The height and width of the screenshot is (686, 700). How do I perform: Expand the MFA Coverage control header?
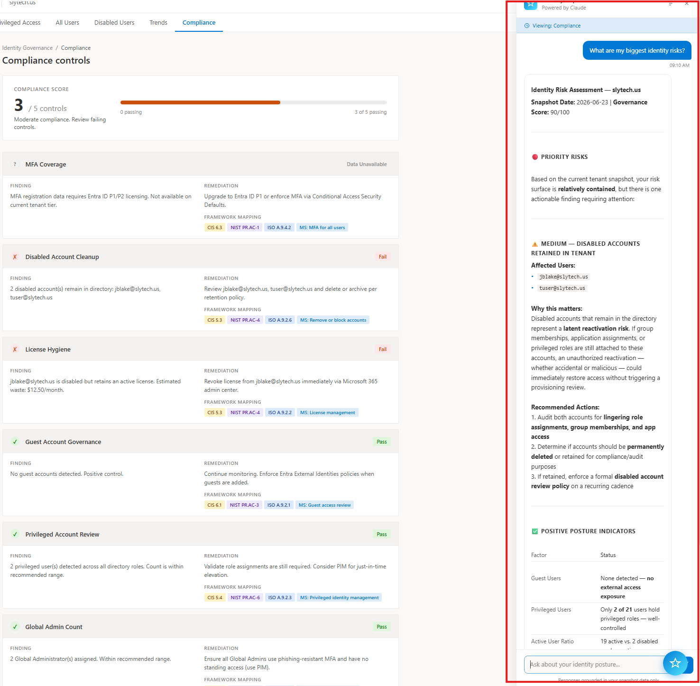(201, 164)
